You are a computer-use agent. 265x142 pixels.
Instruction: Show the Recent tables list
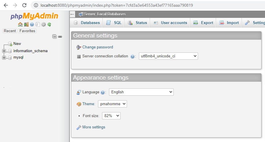(x=10, y=31)
